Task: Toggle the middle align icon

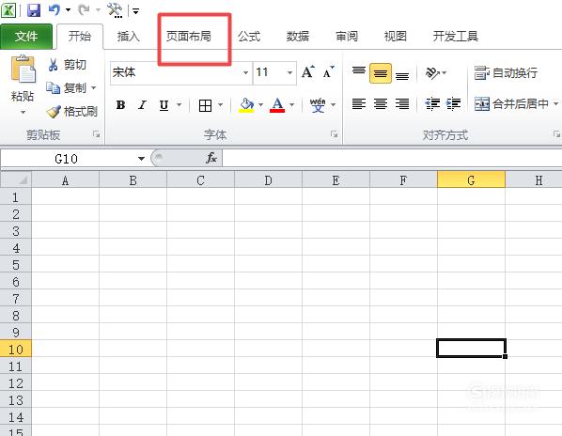Action: point(381,73)
